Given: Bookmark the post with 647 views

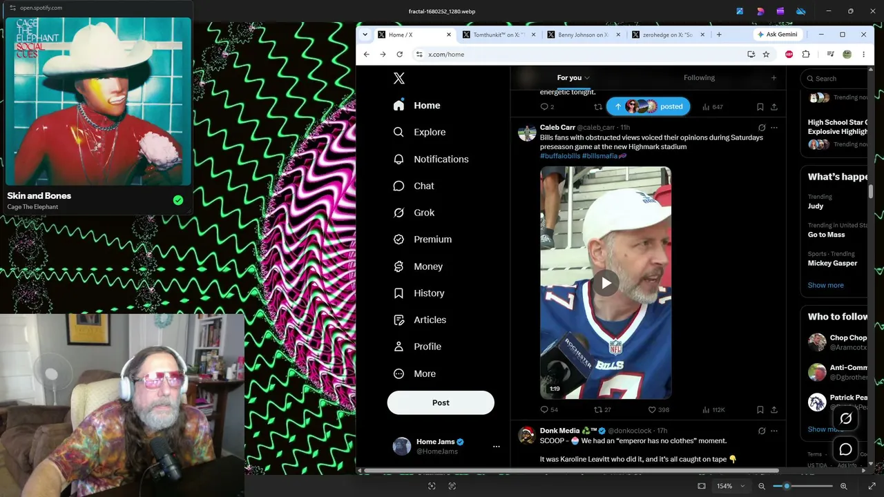Looking at the screenshot, I should (760, 107).
